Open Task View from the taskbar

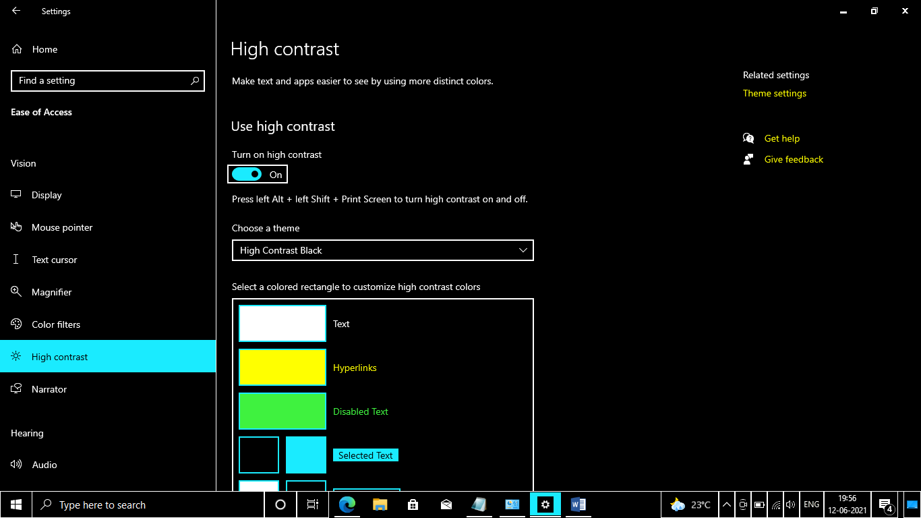313,505
